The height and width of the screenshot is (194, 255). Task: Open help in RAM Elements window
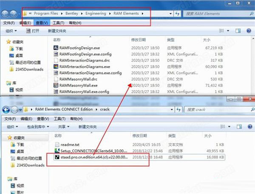(249, 30)
